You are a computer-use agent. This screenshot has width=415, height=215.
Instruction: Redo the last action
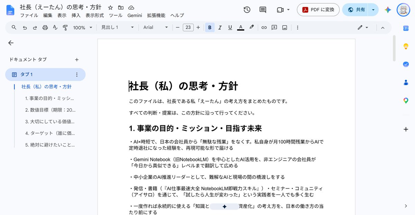(x=35, y=28)
